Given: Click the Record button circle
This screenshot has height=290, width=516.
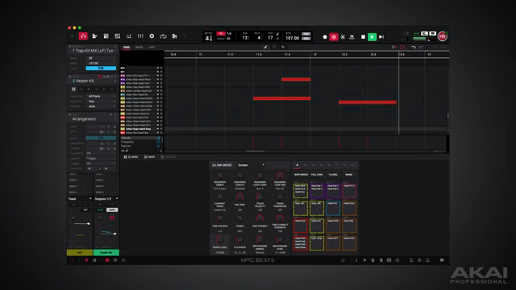Looking at the screenshot, I should [x=325, y=37].
